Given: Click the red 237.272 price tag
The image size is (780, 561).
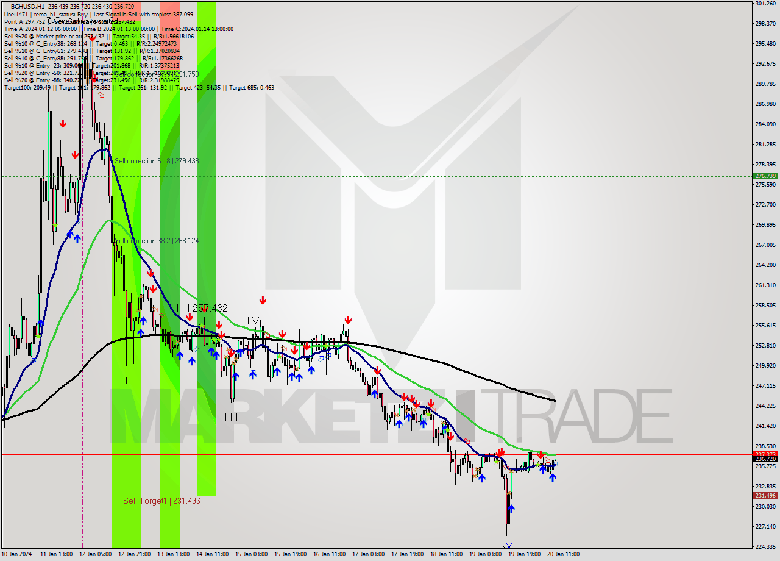Looking at the screenshot, I should (765, 454).
